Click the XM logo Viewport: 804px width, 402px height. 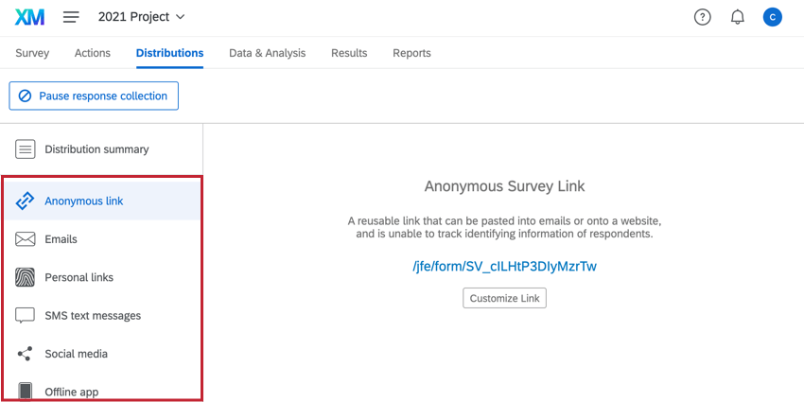coord(29,17)
